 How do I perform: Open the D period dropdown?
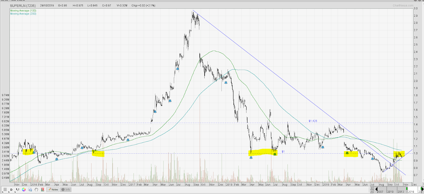tap(11, 190)
